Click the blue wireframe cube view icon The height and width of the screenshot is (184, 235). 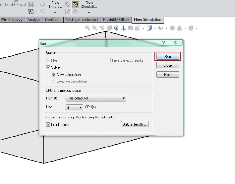coord(116,28)
